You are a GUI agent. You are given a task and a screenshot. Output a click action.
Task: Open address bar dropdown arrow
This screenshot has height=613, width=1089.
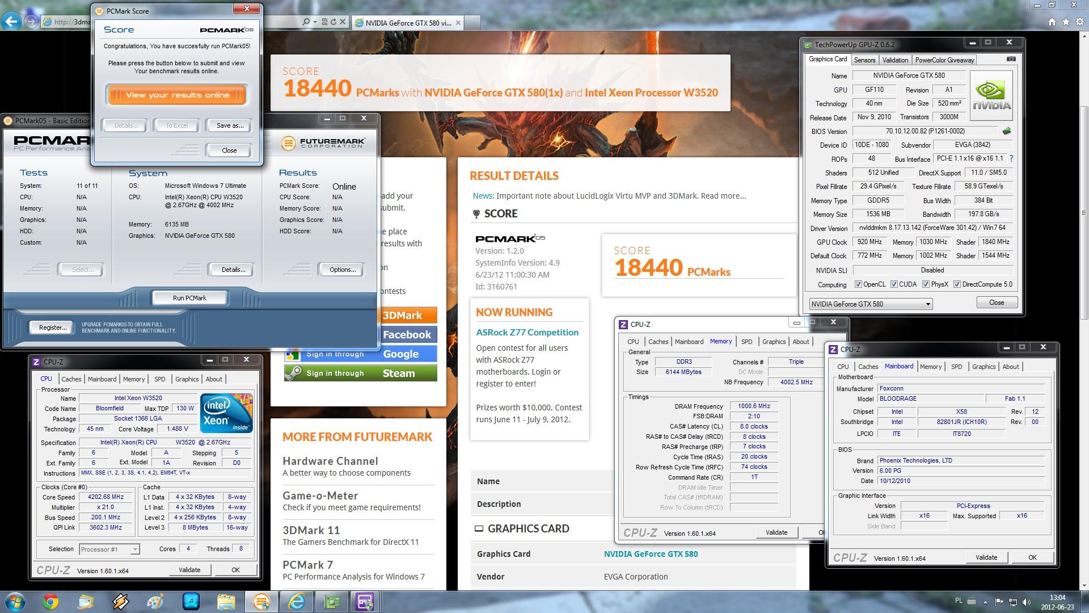[x=315, y=22]
